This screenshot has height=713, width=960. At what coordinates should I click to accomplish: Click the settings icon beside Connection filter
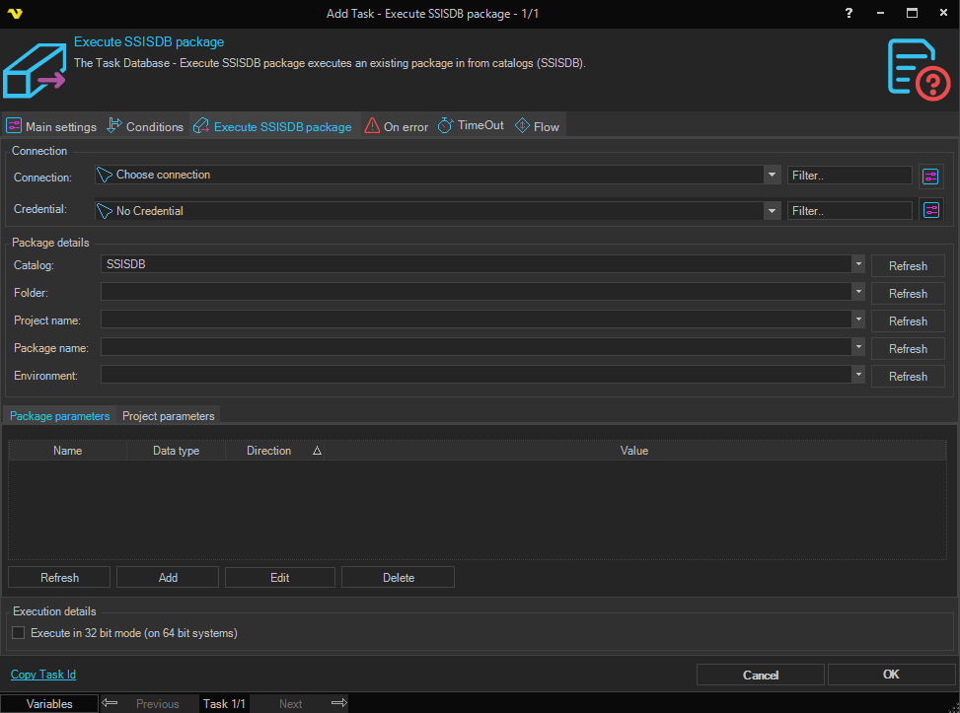(930, 177)
